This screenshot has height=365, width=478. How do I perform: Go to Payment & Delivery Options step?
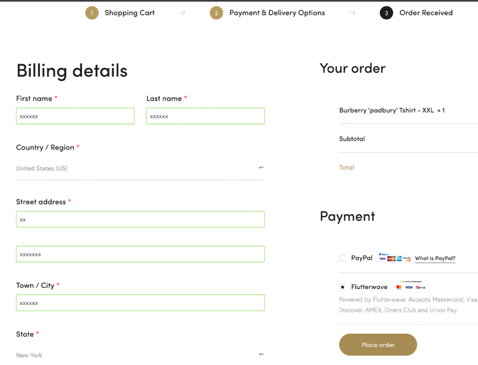[x=277, y=13]
